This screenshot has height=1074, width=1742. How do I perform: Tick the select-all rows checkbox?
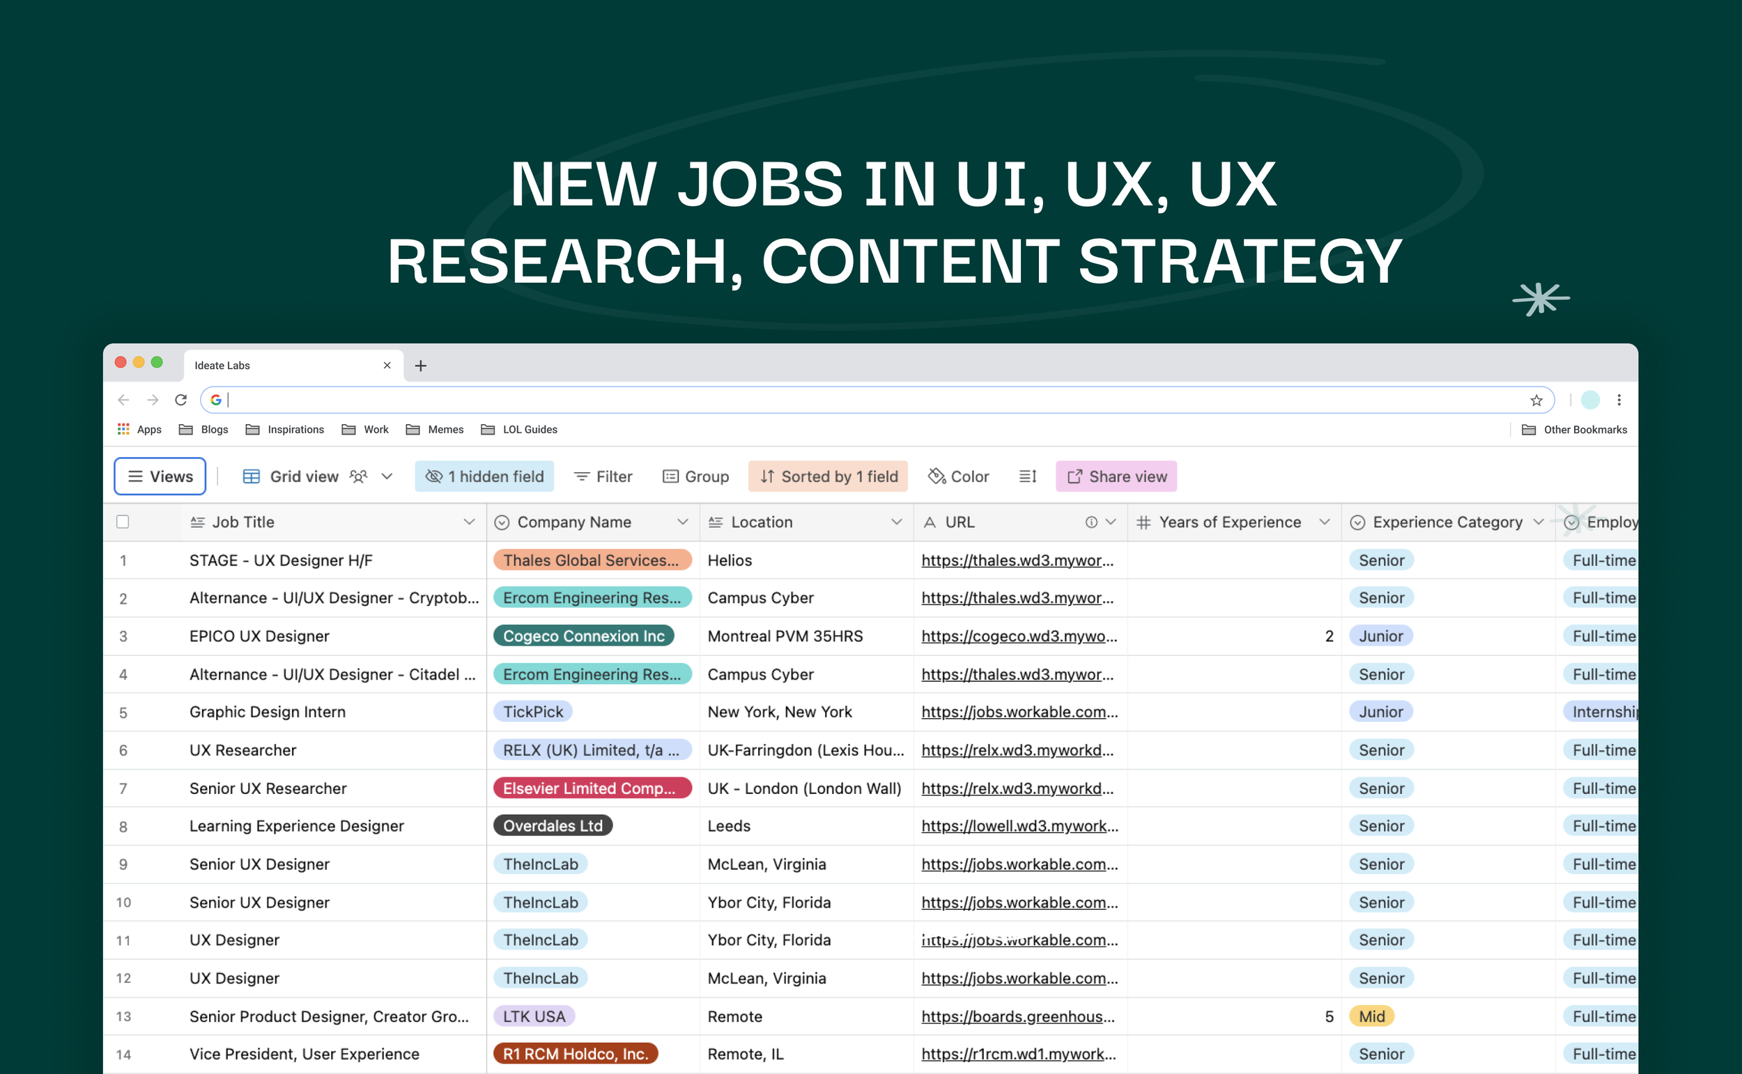[123, 522]
